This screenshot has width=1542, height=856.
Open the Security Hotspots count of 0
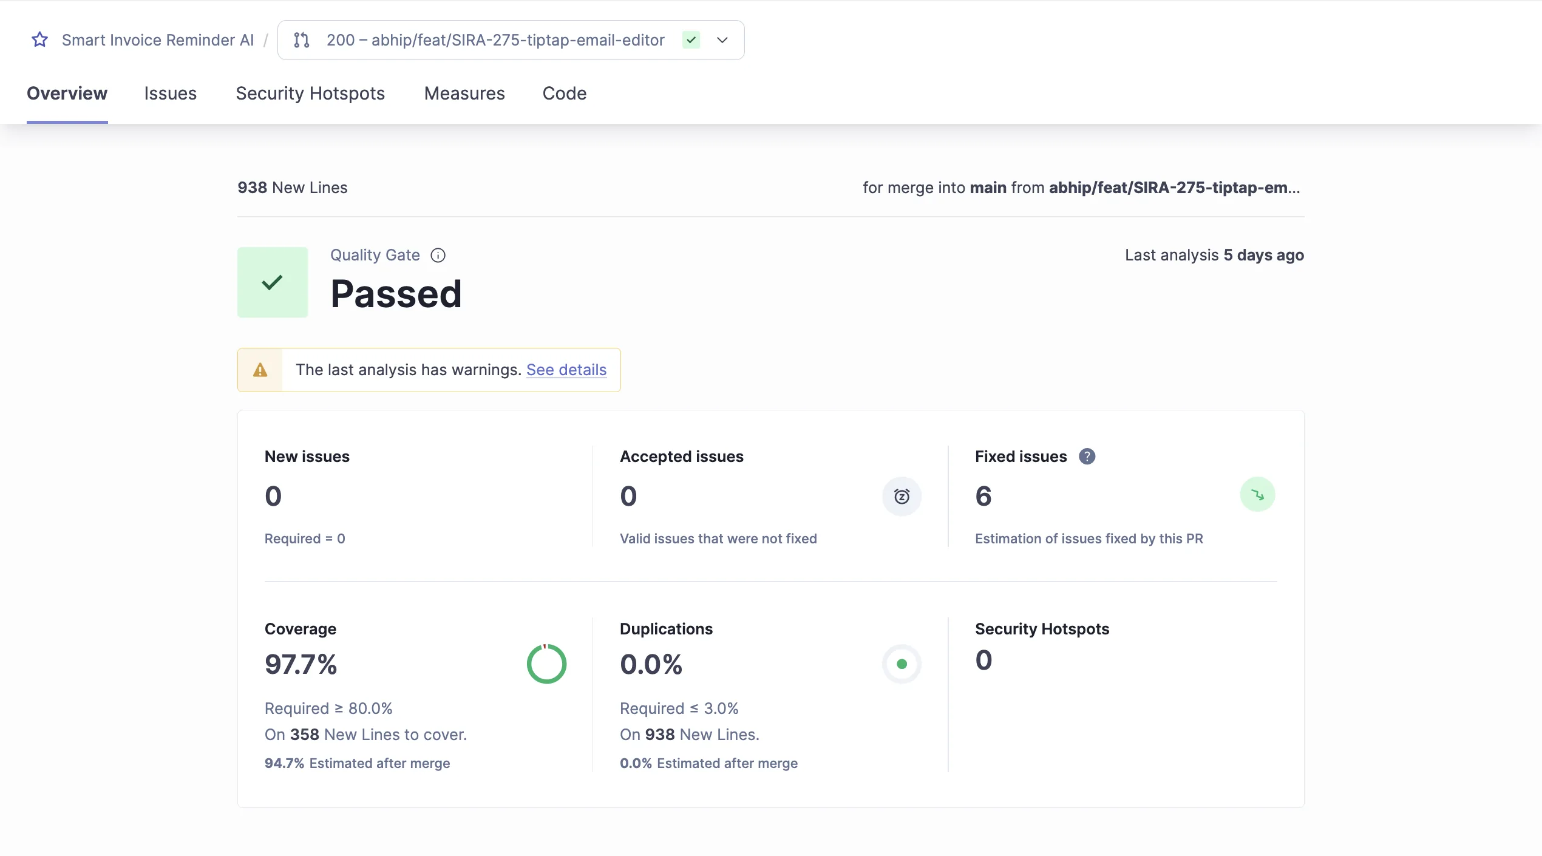983,660
